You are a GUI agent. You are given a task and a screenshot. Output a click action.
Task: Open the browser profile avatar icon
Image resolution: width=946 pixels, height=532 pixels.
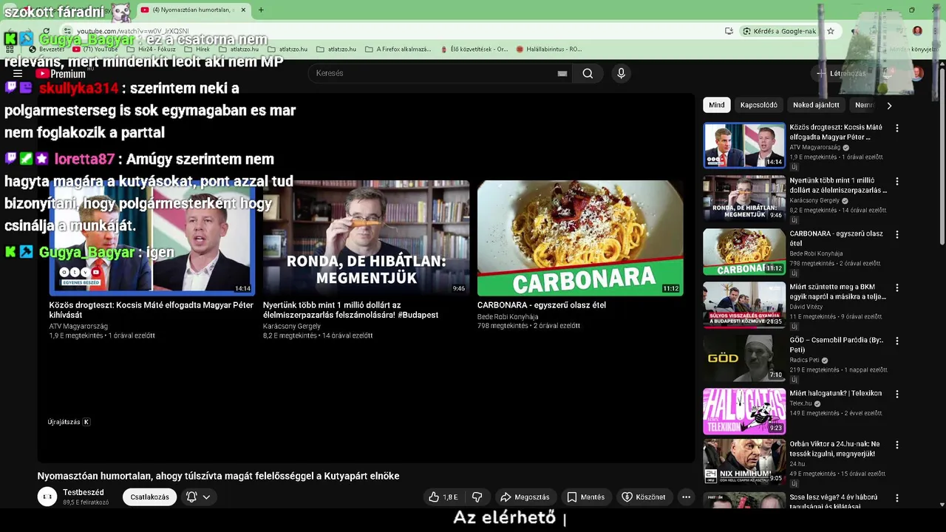click(917, 31)
